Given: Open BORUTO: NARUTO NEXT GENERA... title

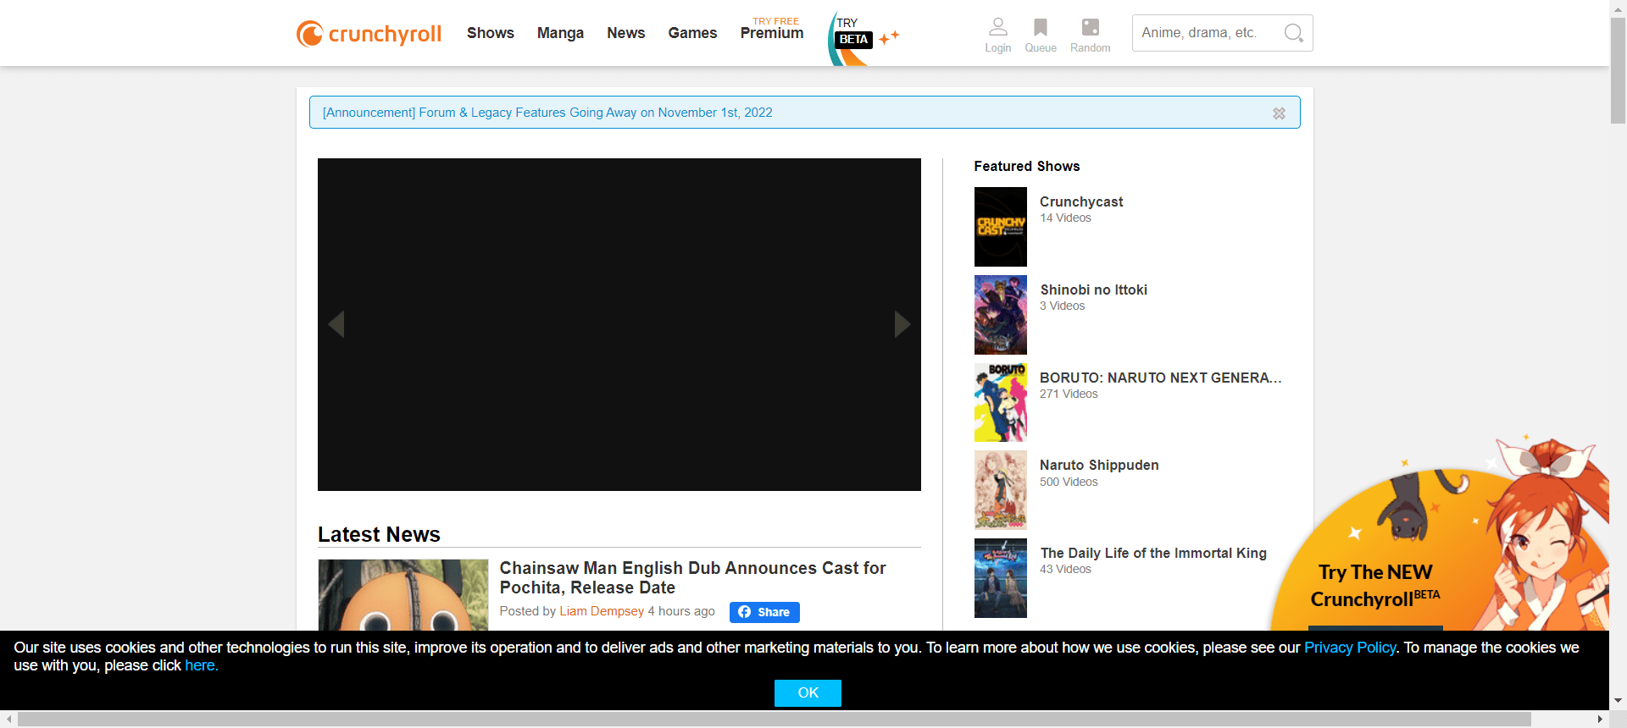Looking at the screenshot, I should (x=1161, y=378).
